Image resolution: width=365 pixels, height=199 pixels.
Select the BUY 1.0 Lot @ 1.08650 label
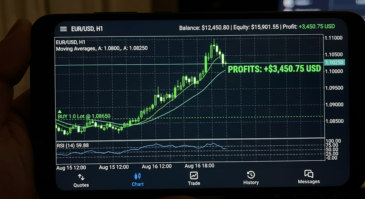[x=84, y=116]
